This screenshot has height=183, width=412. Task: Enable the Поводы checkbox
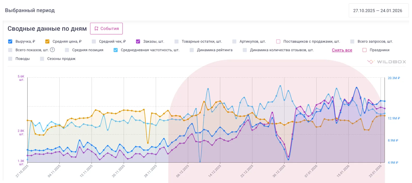coord(10,59)
